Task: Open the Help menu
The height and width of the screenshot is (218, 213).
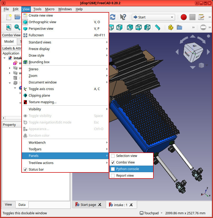Action: [79, 9]
